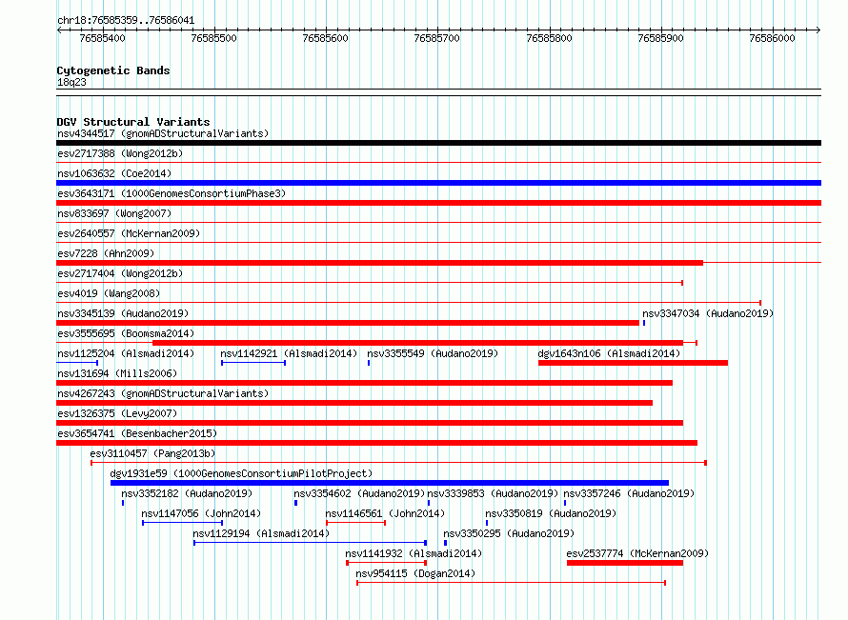Click the DGV Structural Variants track title
The width and height of the screenshot is (848, 620).
(x=133, y=122)
